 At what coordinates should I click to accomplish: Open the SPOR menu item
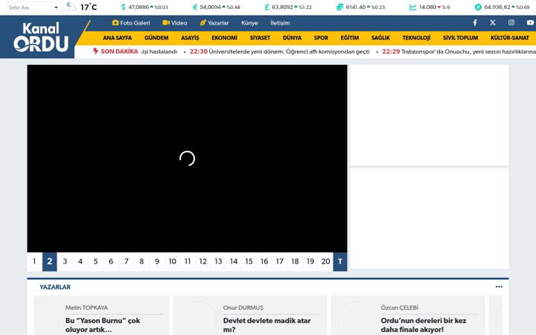[321, 38]
